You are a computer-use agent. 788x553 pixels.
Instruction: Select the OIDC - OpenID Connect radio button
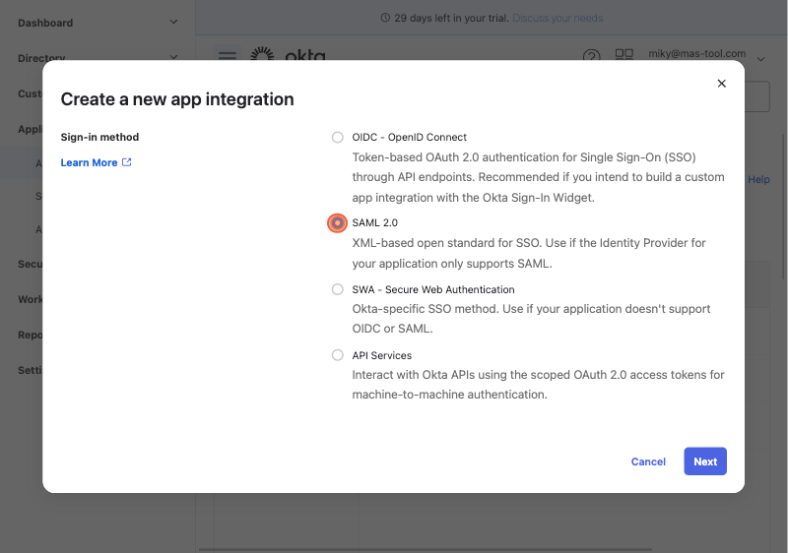[337, 137]
